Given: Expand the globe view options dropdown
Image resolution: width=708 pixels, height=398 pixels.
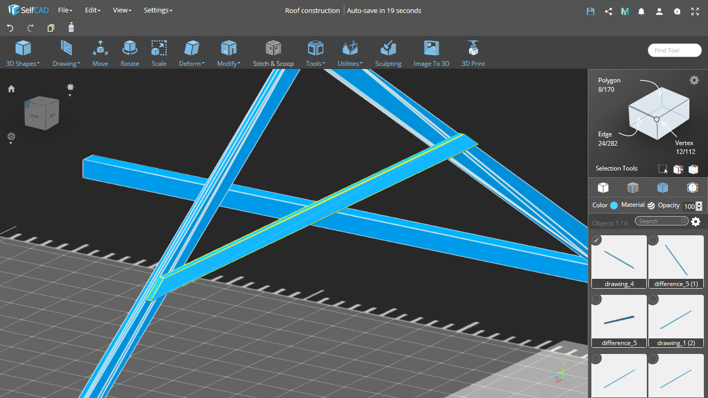Looking at the screenshot, I should (11, 143).
